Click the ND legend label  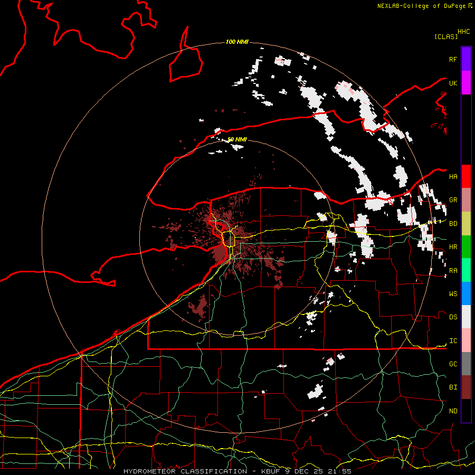pyautogui.click(x=453, y=411)
